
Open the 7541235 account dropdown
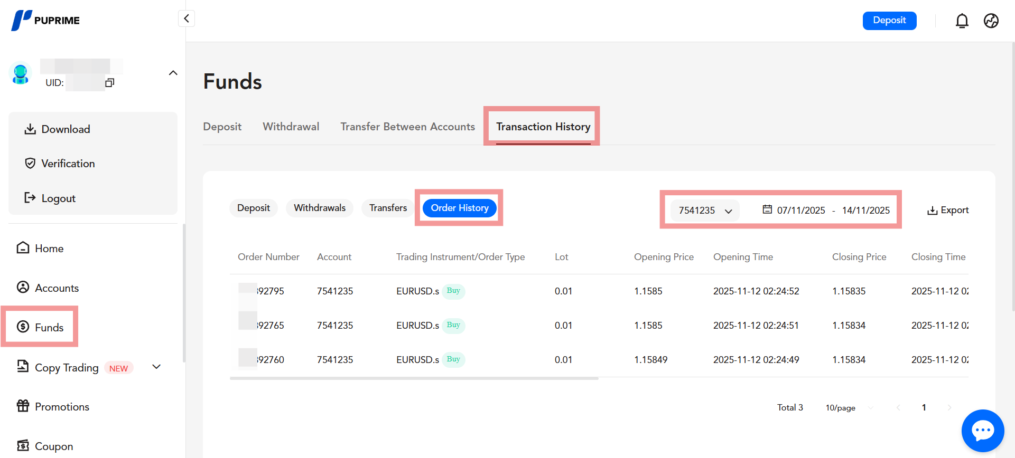click(x=705, y=211)
